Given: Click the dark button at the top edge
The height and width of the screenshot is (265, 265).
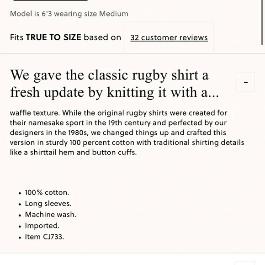Looking at the screenshot, I should [x=50, y=0].
